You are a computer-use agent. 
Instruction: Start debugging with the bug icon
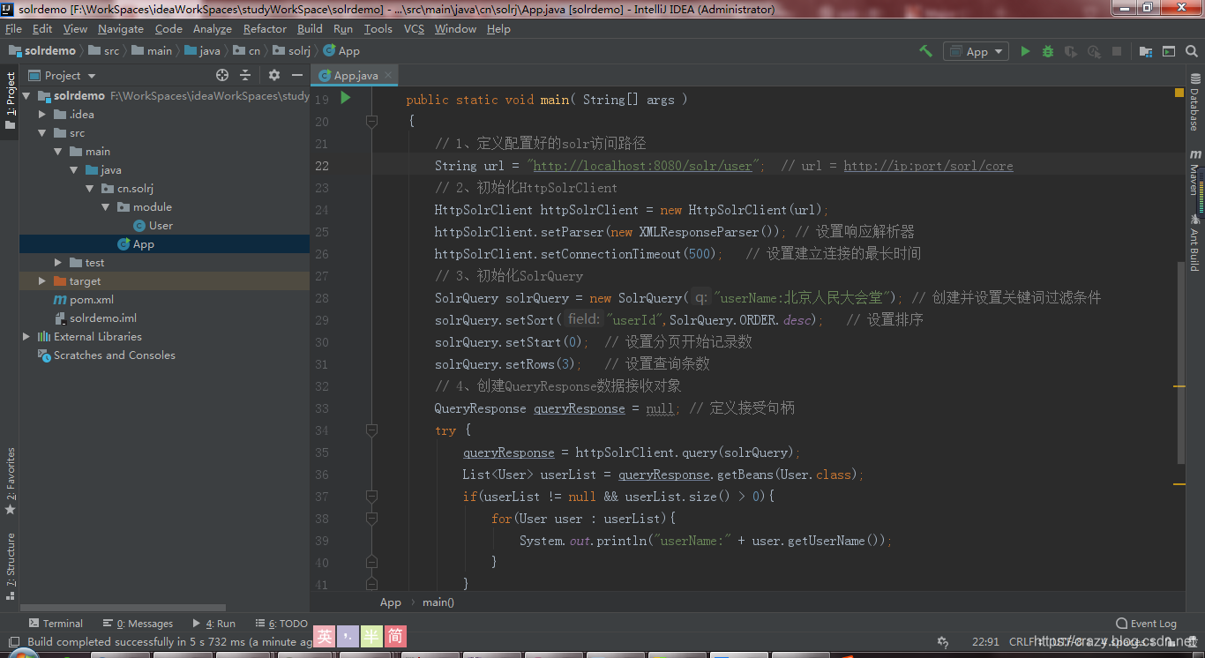(1048, 50)
